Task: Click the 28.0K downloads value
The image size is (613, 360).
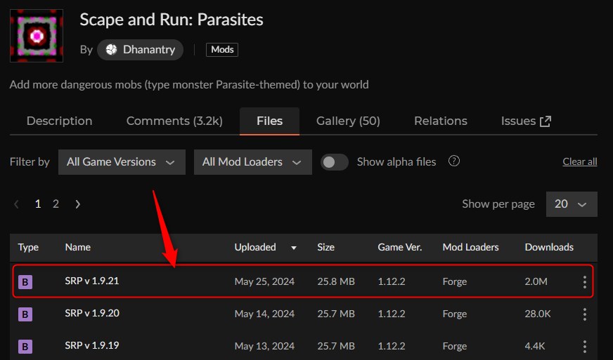Action: (538, 314)
